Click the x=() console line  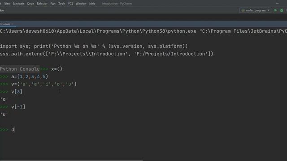click(57, 69)
